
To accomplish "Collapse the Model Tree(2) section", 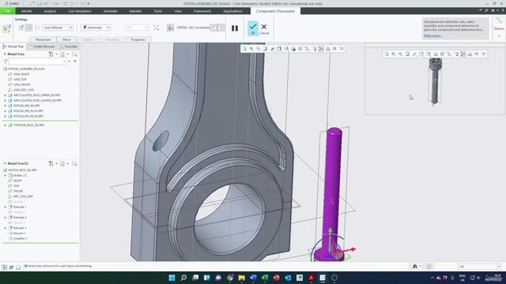I will tap(5, 163).
